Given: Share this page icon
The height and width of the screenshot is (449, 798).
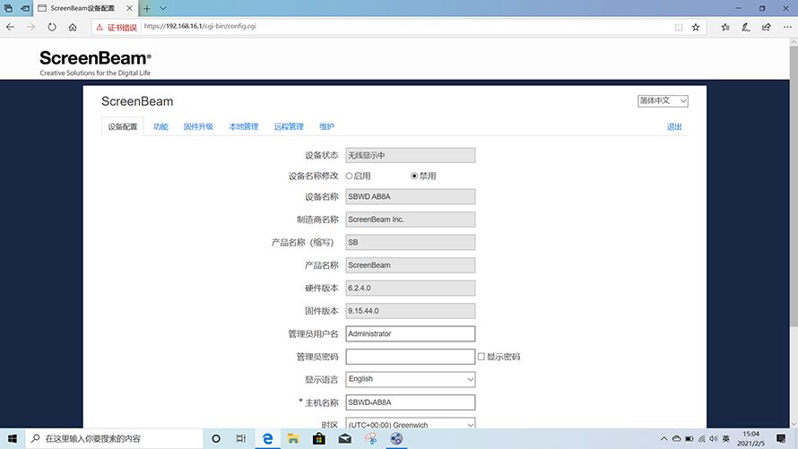Looking at the screenshot, I should coord(767,28).
